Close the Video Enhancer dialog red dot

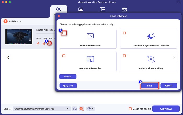point(59,16)
